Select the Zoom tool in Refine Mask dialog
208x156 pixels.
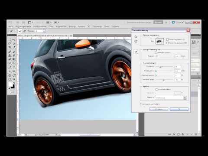136,37
